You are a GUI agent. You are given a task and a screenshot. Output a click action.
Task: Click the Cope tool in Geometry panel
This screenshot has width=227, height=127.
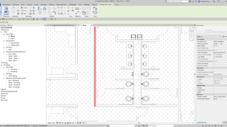coord(24,8)
